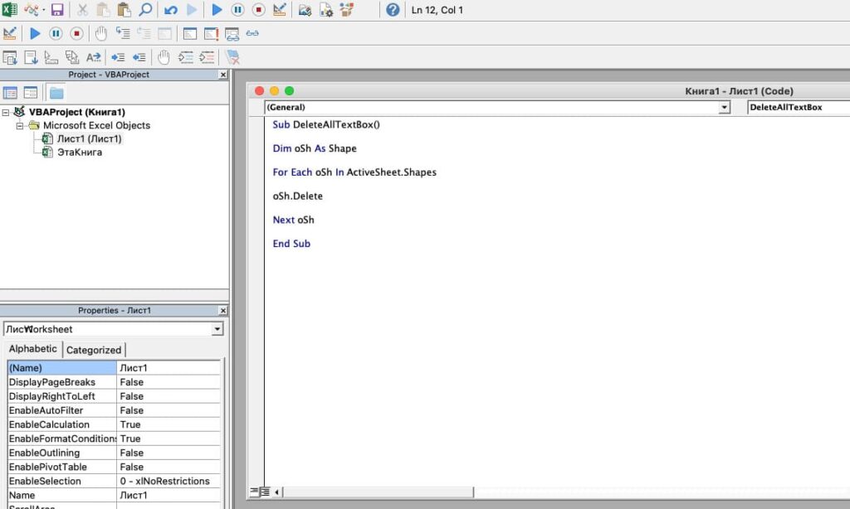This screenshot has height=509, width=850.
Task: Click the Excel icon to view workbook
Action: 10,10
